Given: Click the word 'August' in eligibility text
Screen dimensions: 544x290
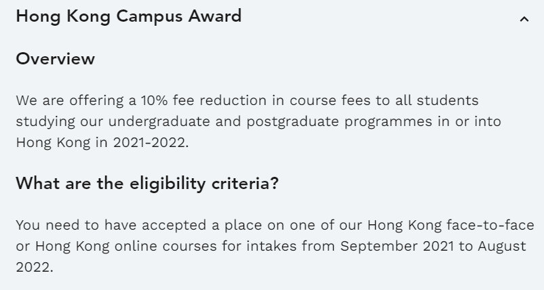Looking at the screenshot, I should [503, 245].
